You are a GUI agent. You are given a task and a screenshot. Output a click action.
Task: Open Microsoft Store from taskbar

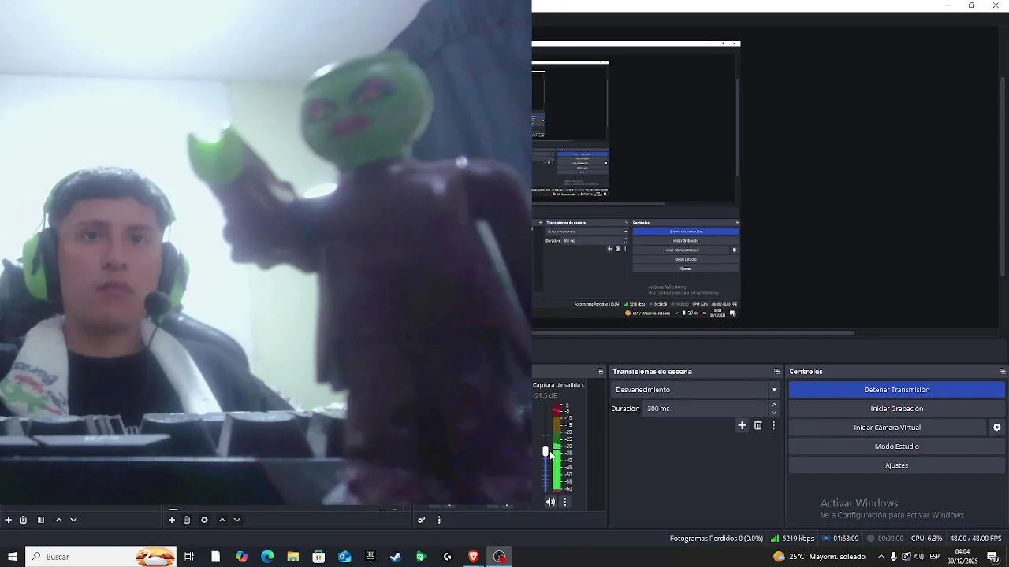coord(318,557)
